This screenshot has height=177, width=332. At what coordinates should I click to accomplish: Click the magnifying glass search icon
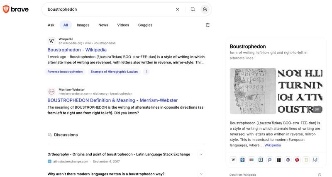click(193, 9)
